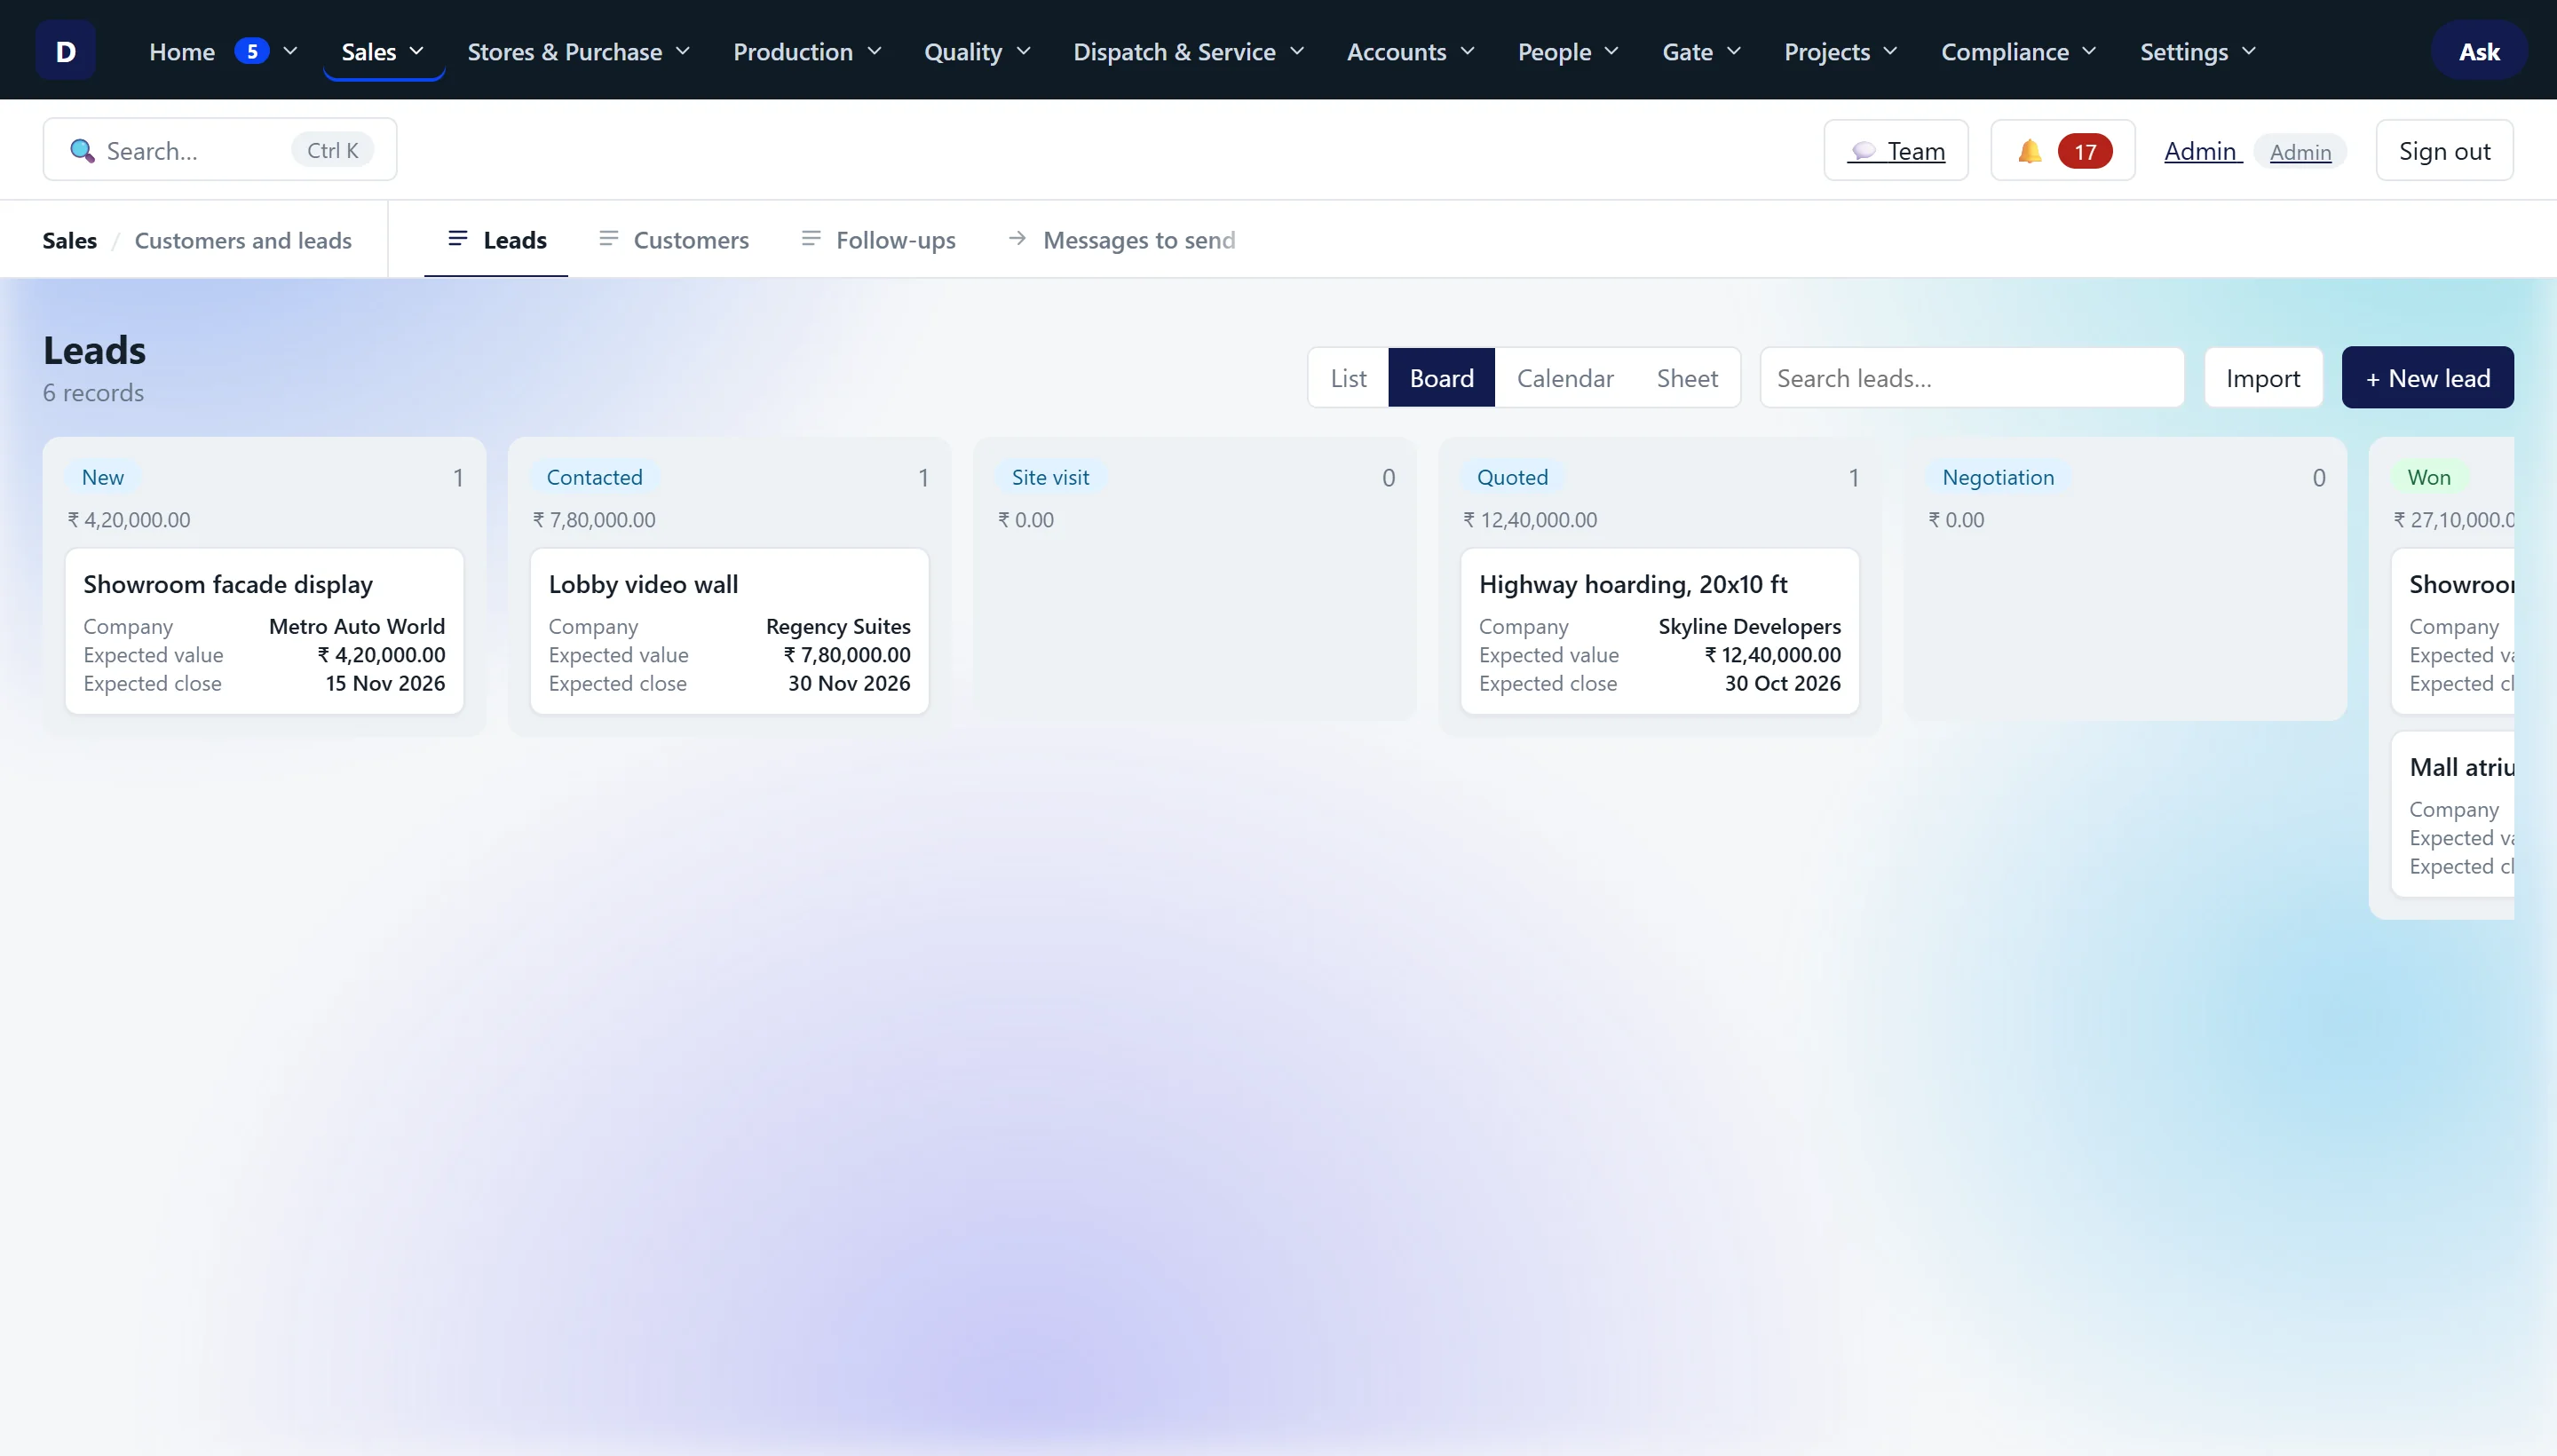Click the Follow-ups tab list icon
Screen dimensions: 2557x1456
pyautogui.click(x=811, y=238)
